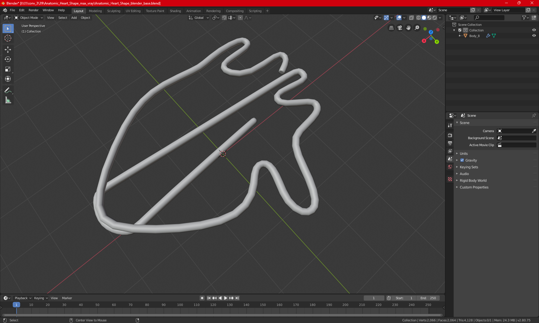Toggle snapping magnet
The image size is (539, 323).
[x=224, y=18]
